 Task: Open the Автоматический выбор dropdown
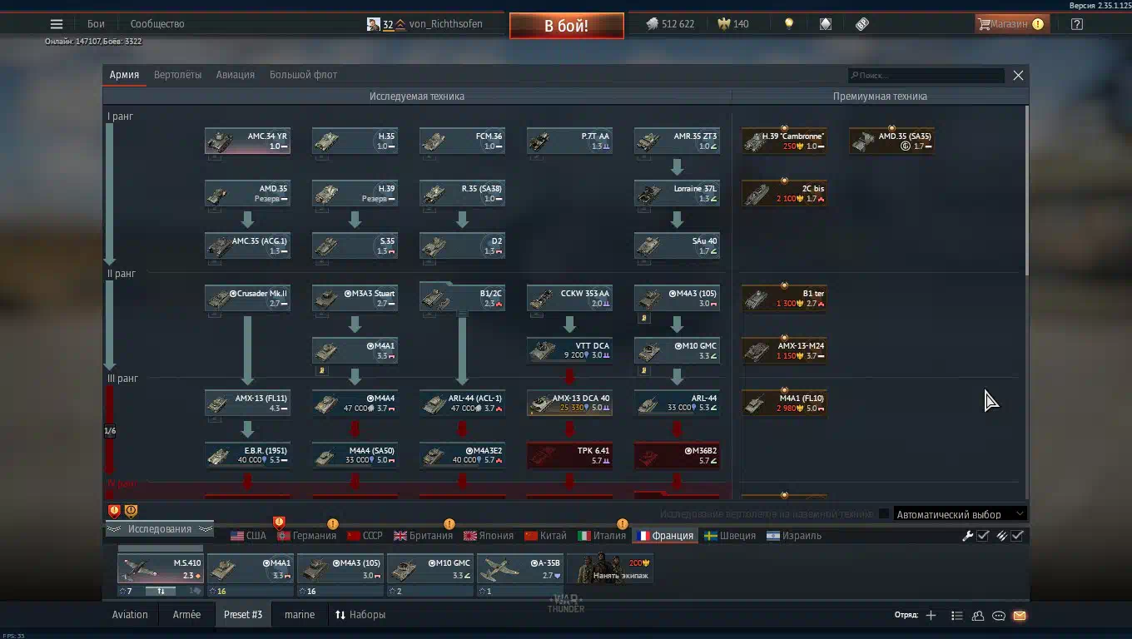pyautogui.click(x=959, y=514)
